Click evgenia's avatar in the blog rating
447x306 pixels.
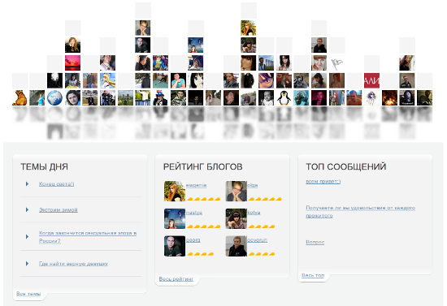point(175,191)
